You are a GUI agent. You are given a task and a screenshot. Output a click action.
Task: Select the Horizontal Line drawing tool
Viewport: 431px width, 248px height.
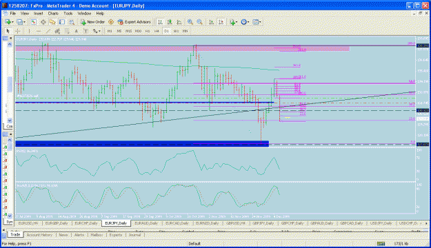click(x=39, y=31)
